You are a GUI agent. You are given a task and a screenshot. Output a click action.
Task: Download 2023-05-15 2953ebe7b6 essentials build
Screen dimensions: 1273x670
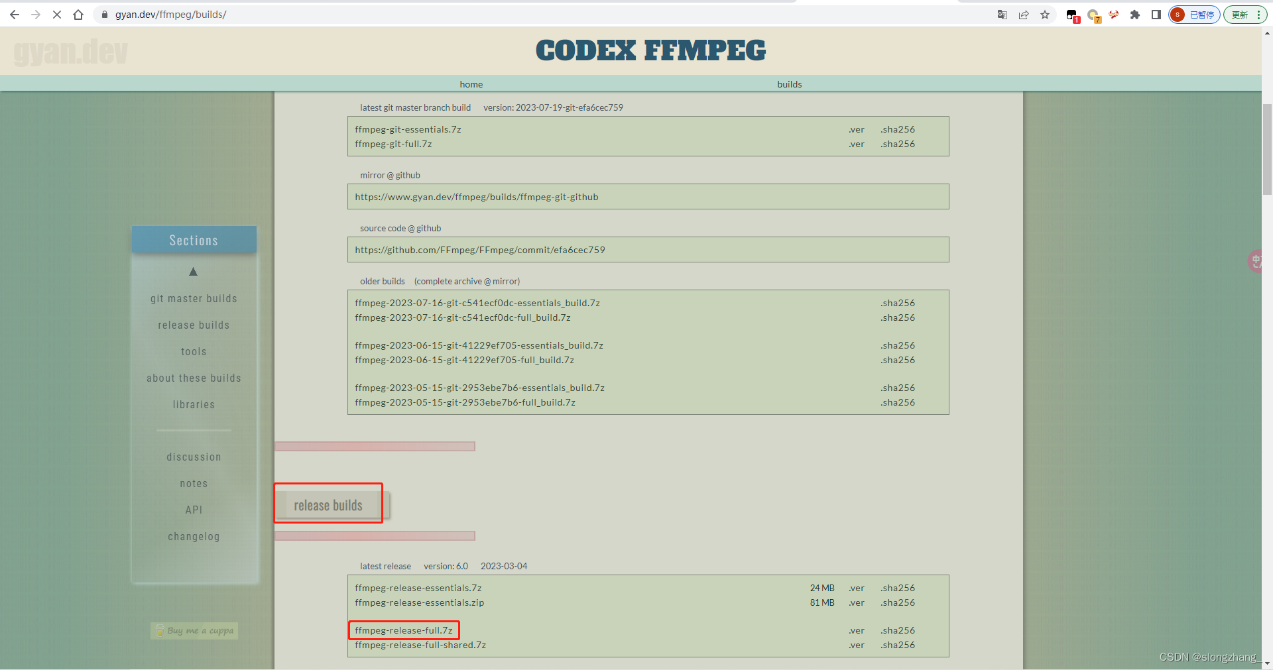pos(479,388)
